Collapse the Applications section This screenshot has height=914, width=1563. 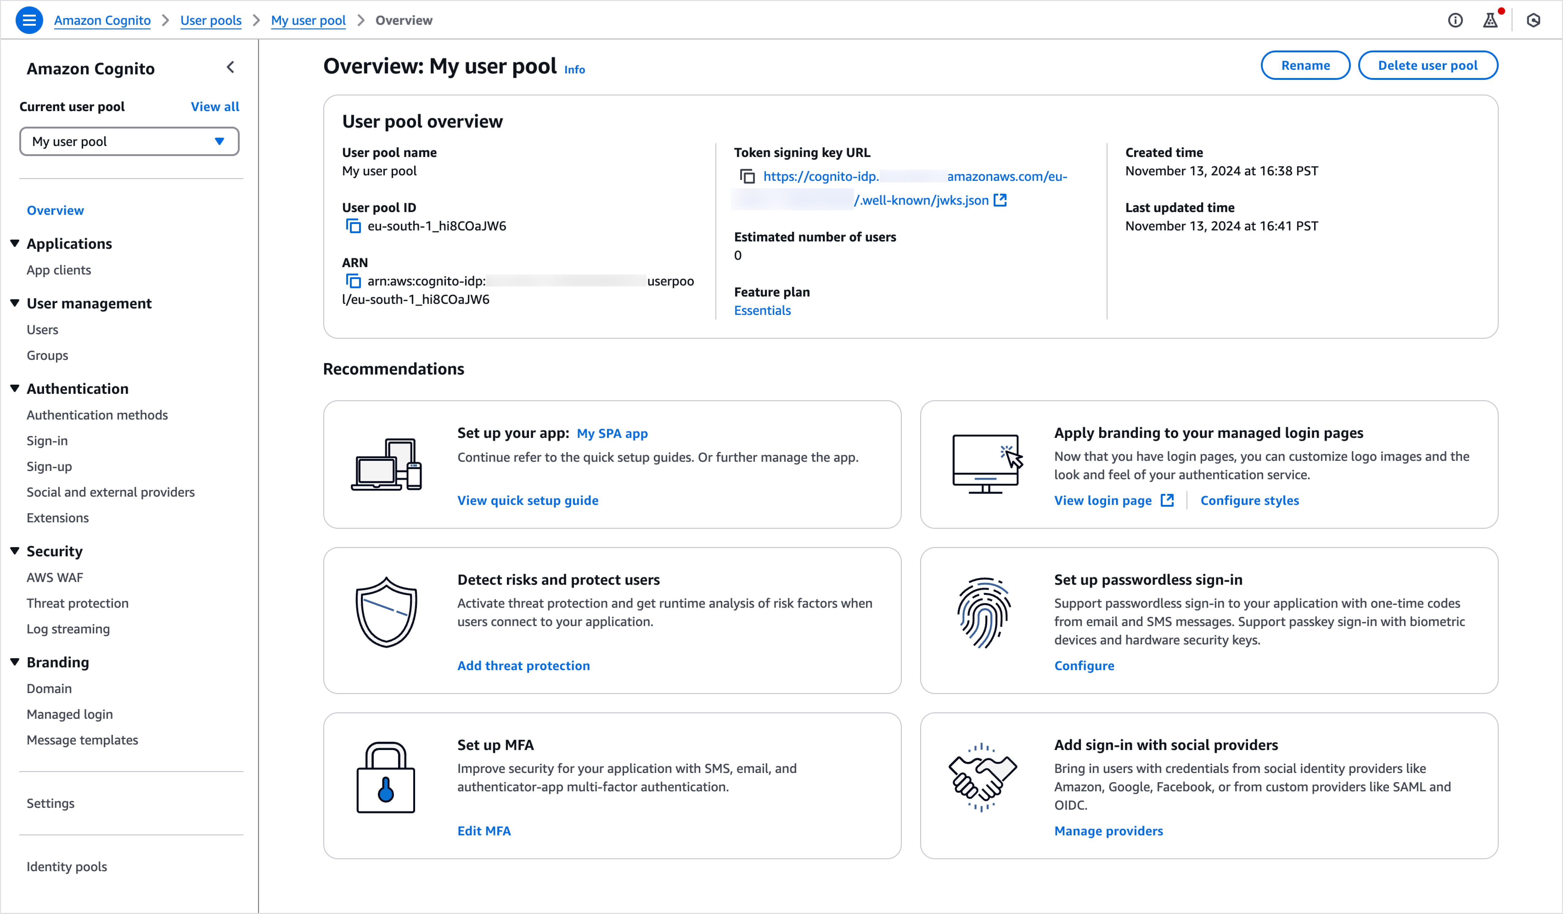click(15, 244)
